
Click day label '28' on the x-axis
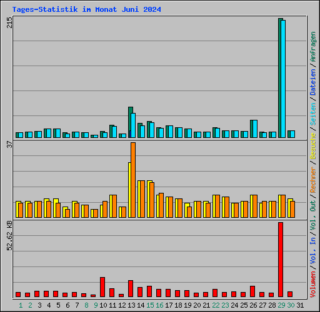point(272,305)
